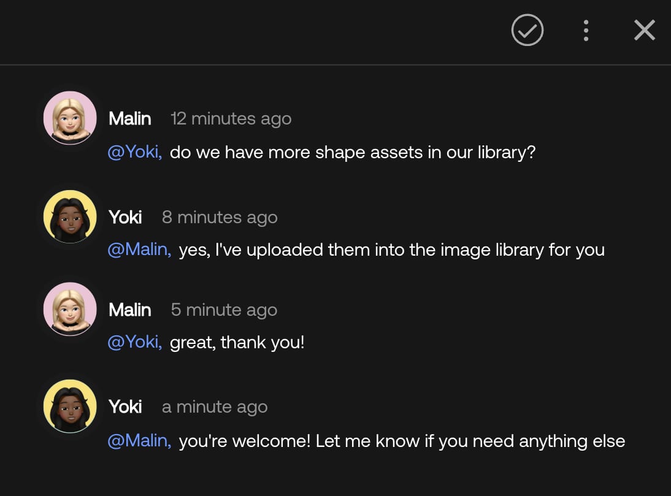Viewport: 671px width, 496px height.
Task: Click the name Malin on the first comment
Action: tap(130, 118)
